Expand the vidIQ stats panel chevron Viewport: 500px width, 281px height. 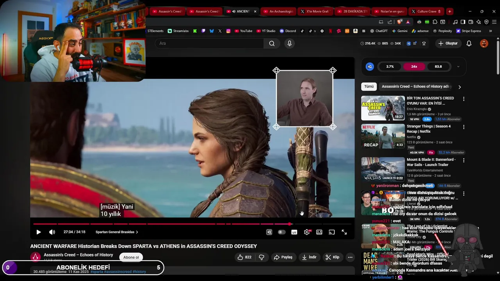(x=458, y=67)
